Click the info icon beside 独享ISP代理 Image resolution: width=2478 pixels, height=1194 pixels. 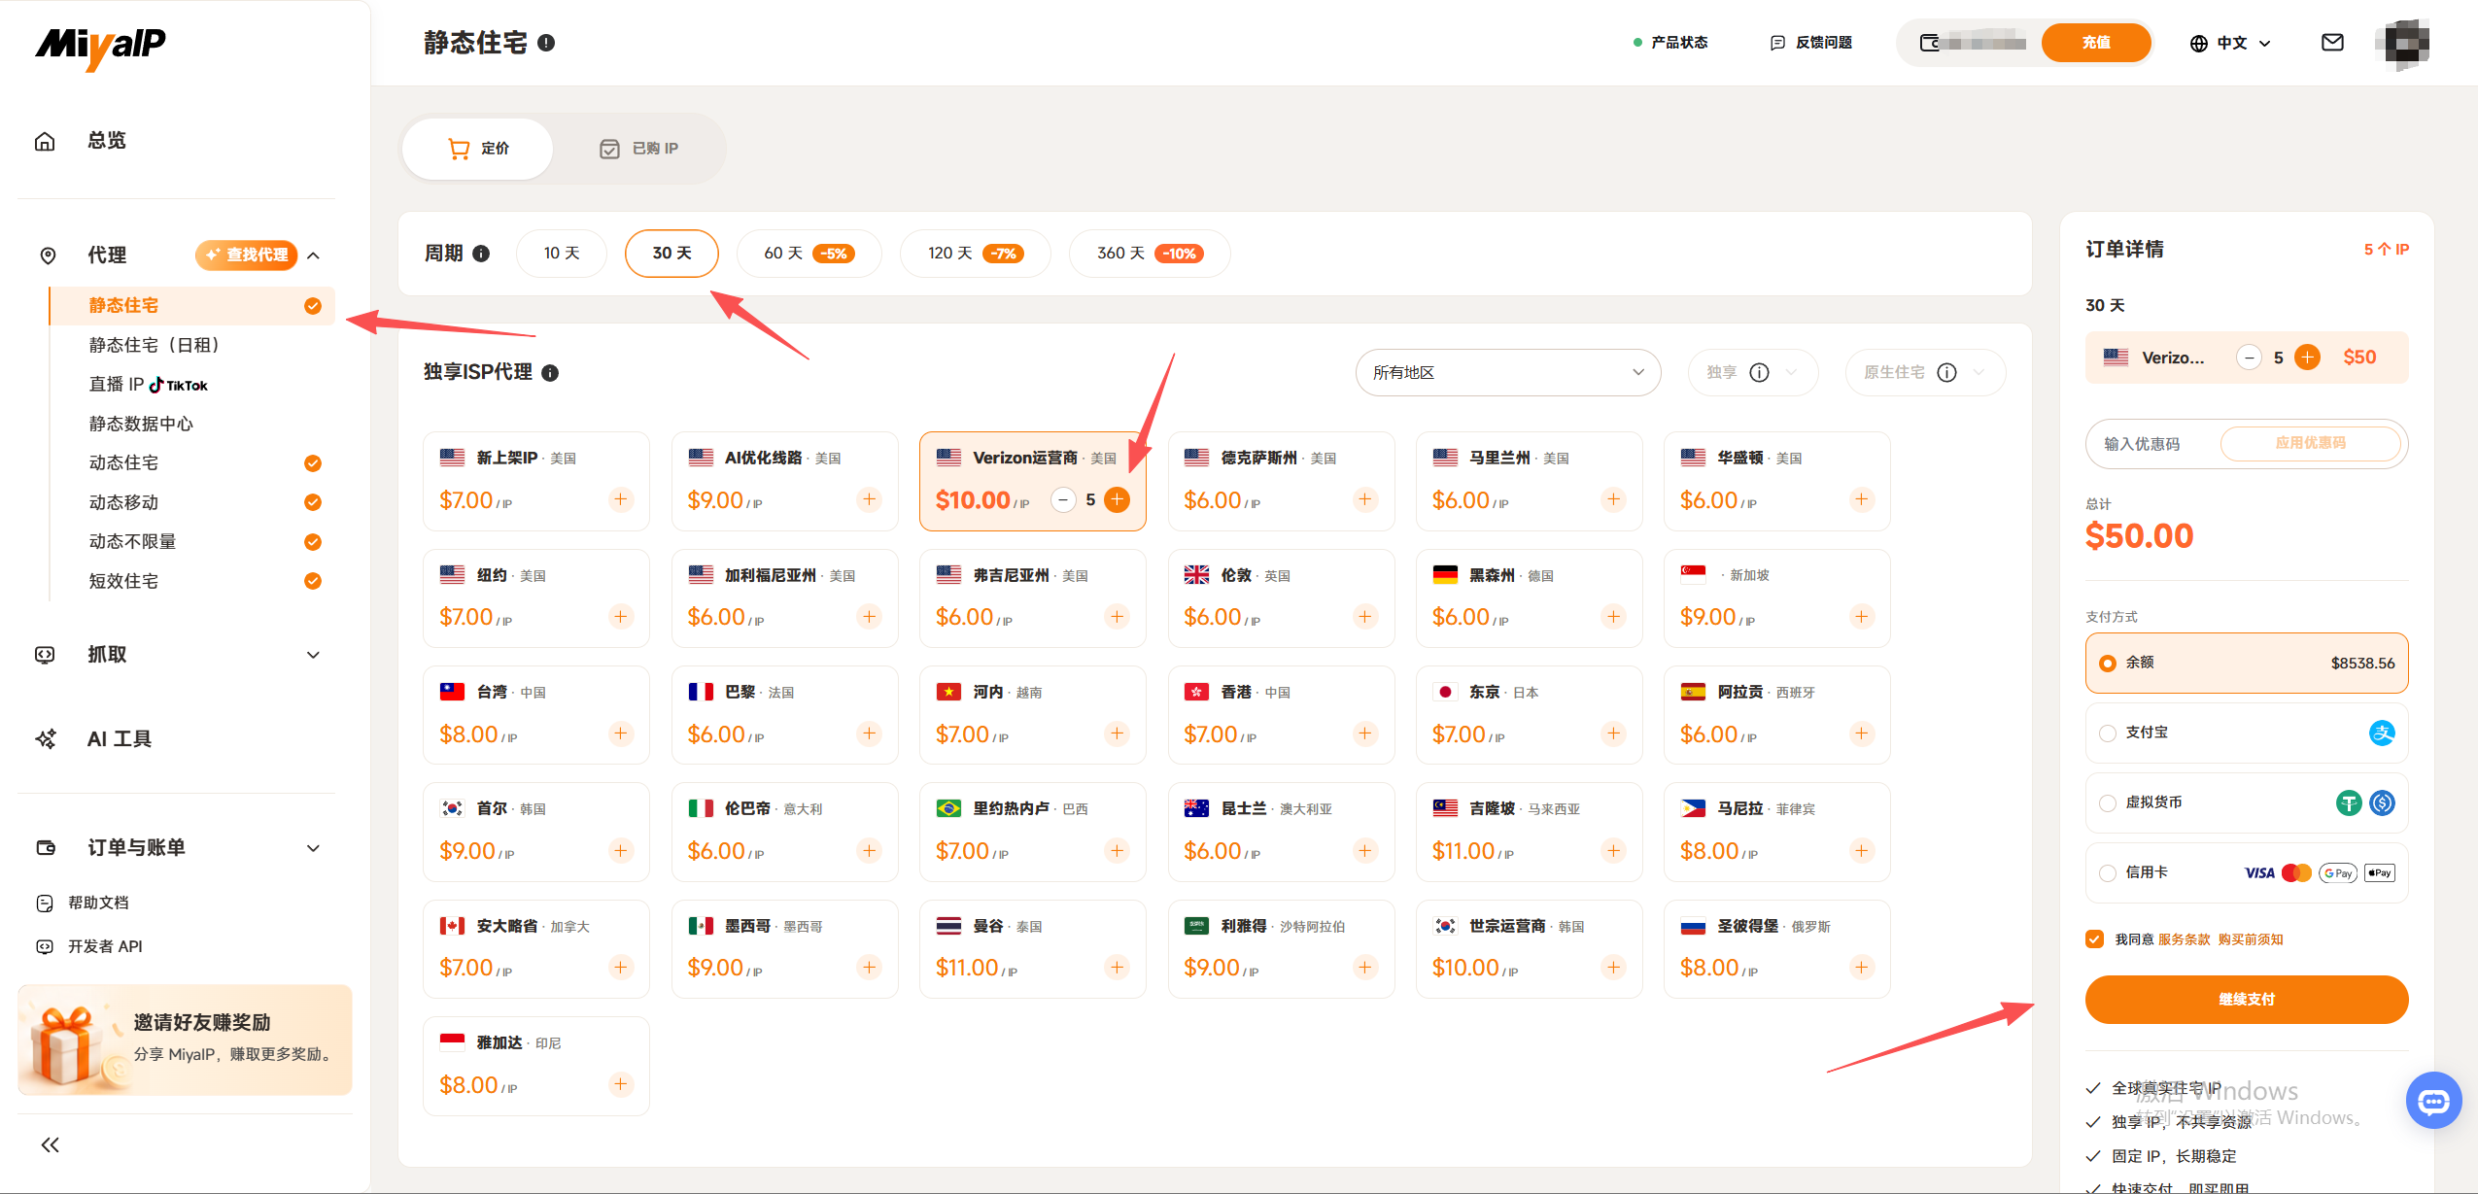coord(550,373)
